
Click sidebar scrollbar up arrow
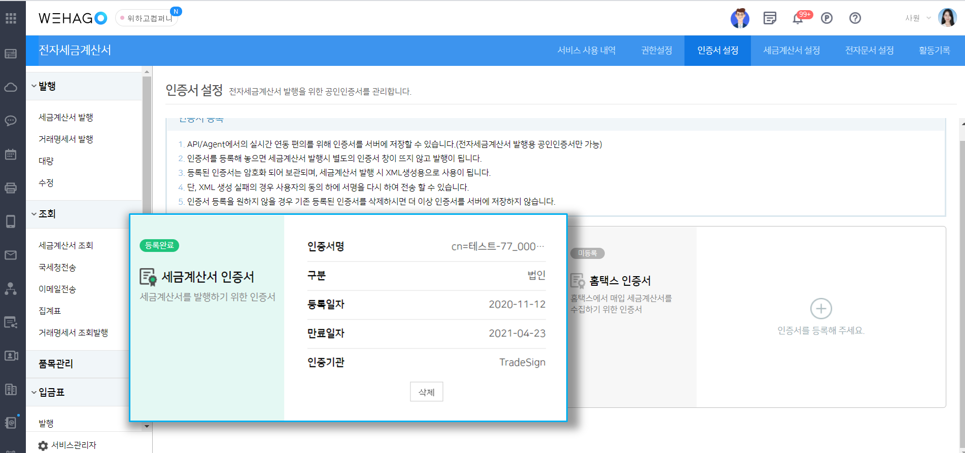147,72
